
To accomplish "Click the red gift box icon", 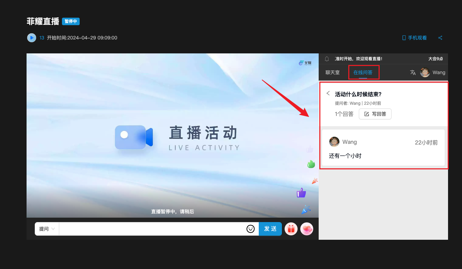I will [x=291, y=229].
